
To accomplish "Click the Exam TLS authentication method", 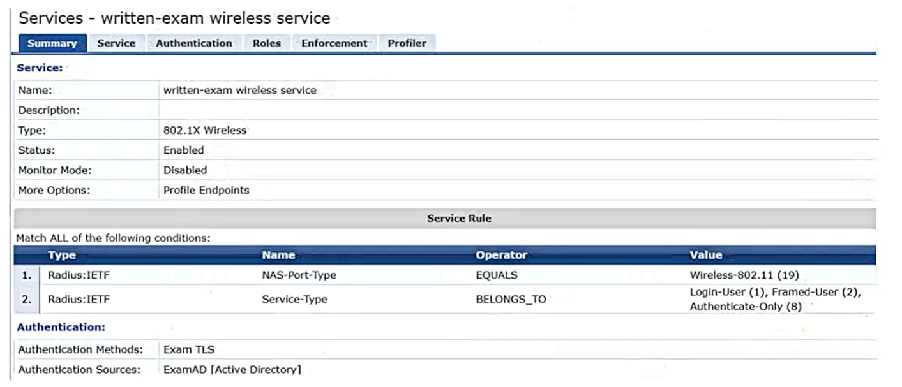I will (189, 349).
